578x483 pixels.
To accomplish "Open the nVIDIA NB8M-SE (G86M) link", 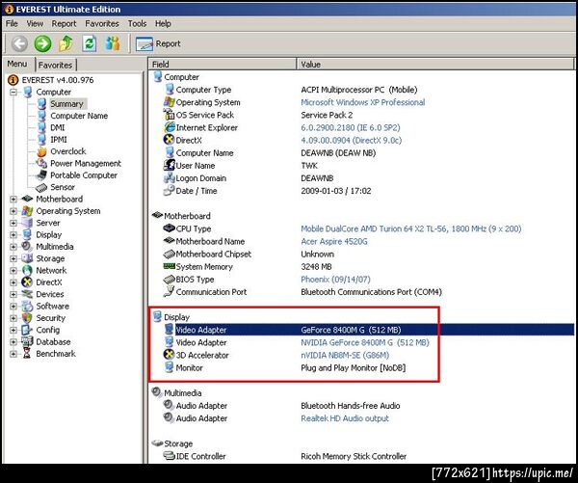I will [345, 355].
